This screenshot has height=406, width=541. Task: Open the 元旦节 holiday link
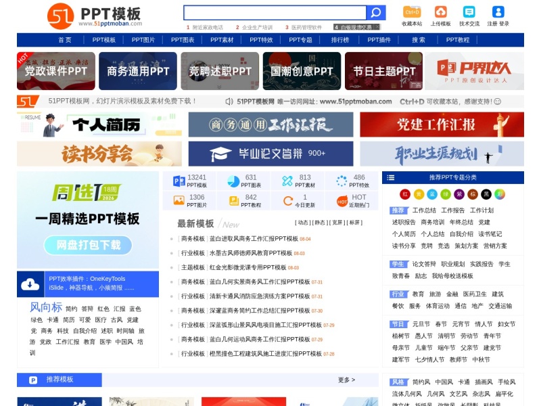coord(421,324)
